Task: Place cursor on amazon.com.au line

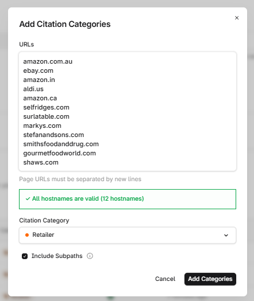Action: [48, 61]
